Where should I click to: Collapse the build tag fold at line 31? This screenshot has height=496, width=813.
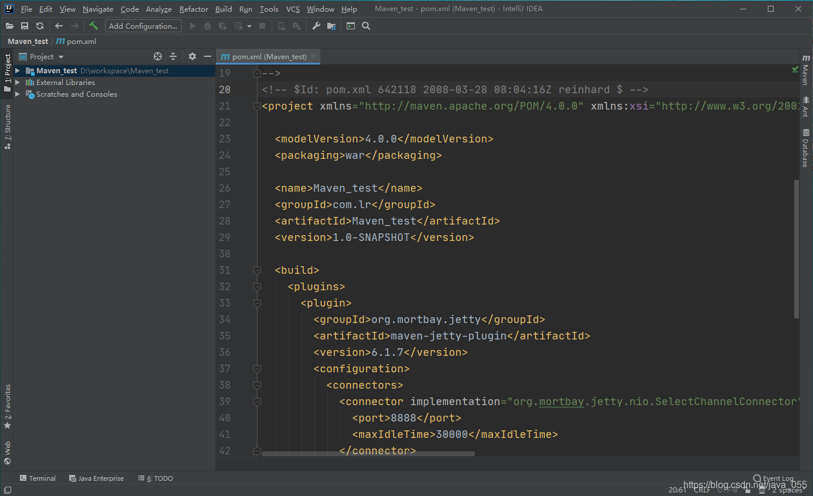coord(256,270)
